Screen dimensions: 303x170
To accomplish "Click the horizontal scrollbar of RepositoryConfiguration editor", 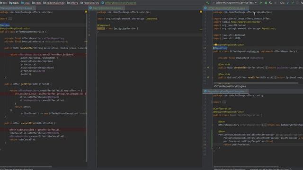I will click(x=246, y=167).
